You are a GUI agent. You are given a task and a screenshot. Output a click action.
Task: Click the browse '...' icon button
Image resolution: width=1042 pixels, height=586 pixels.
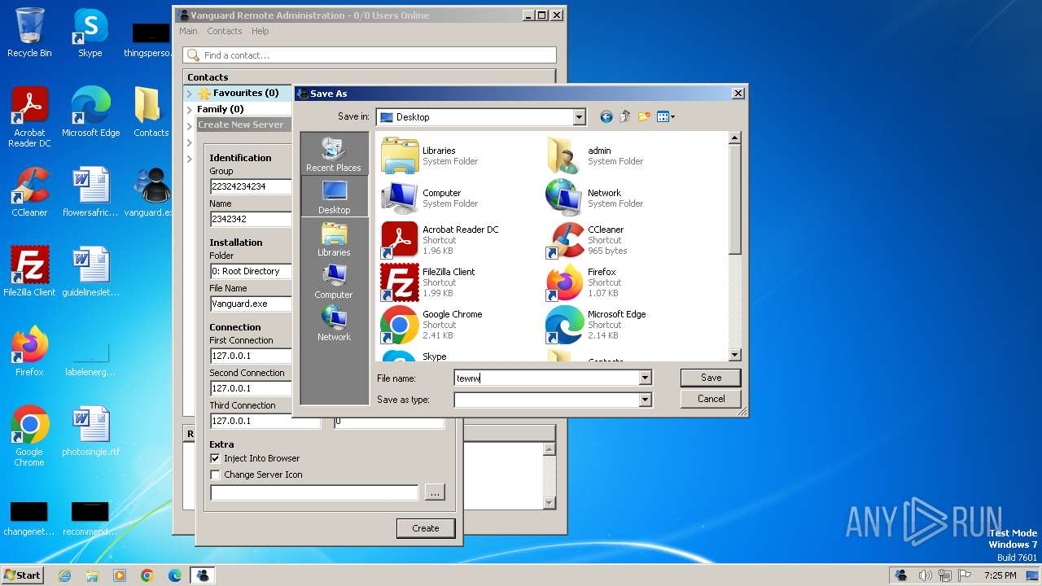435,492
